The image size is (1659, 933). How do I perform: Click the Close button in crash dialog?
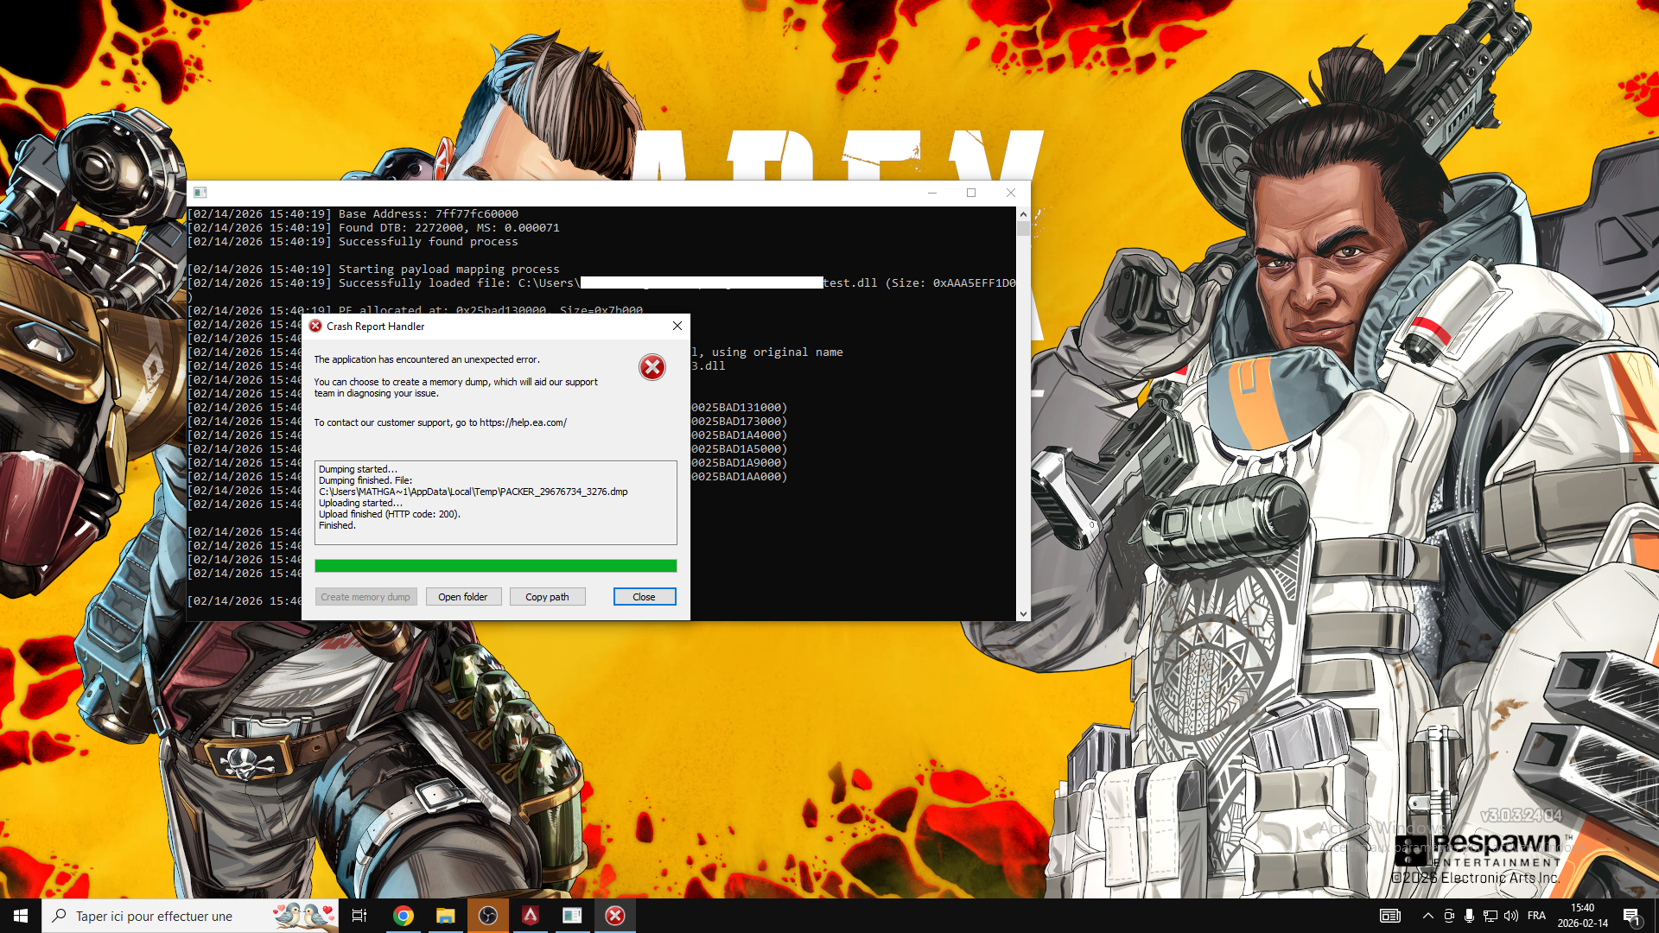(644, 597)
